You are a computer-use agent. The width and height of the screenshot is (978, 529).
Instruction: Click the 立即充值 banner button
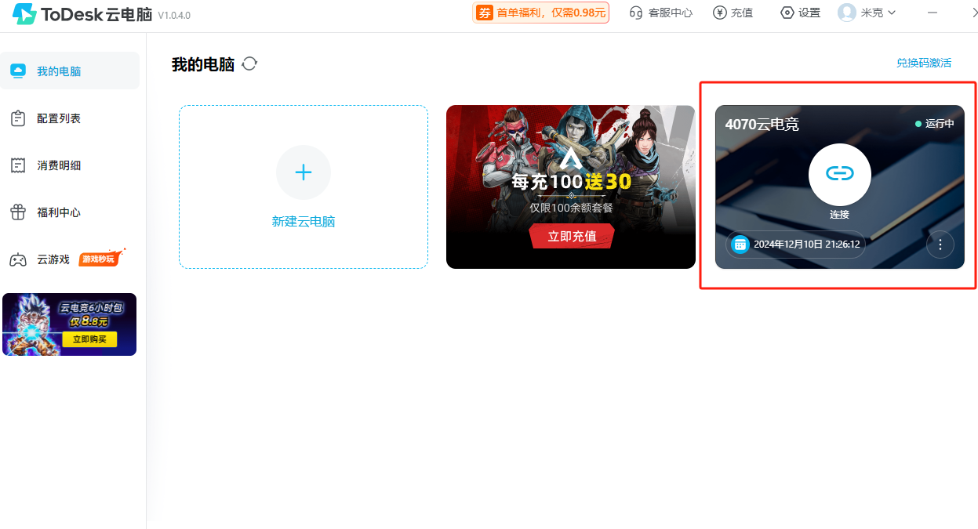pos(572,236)
